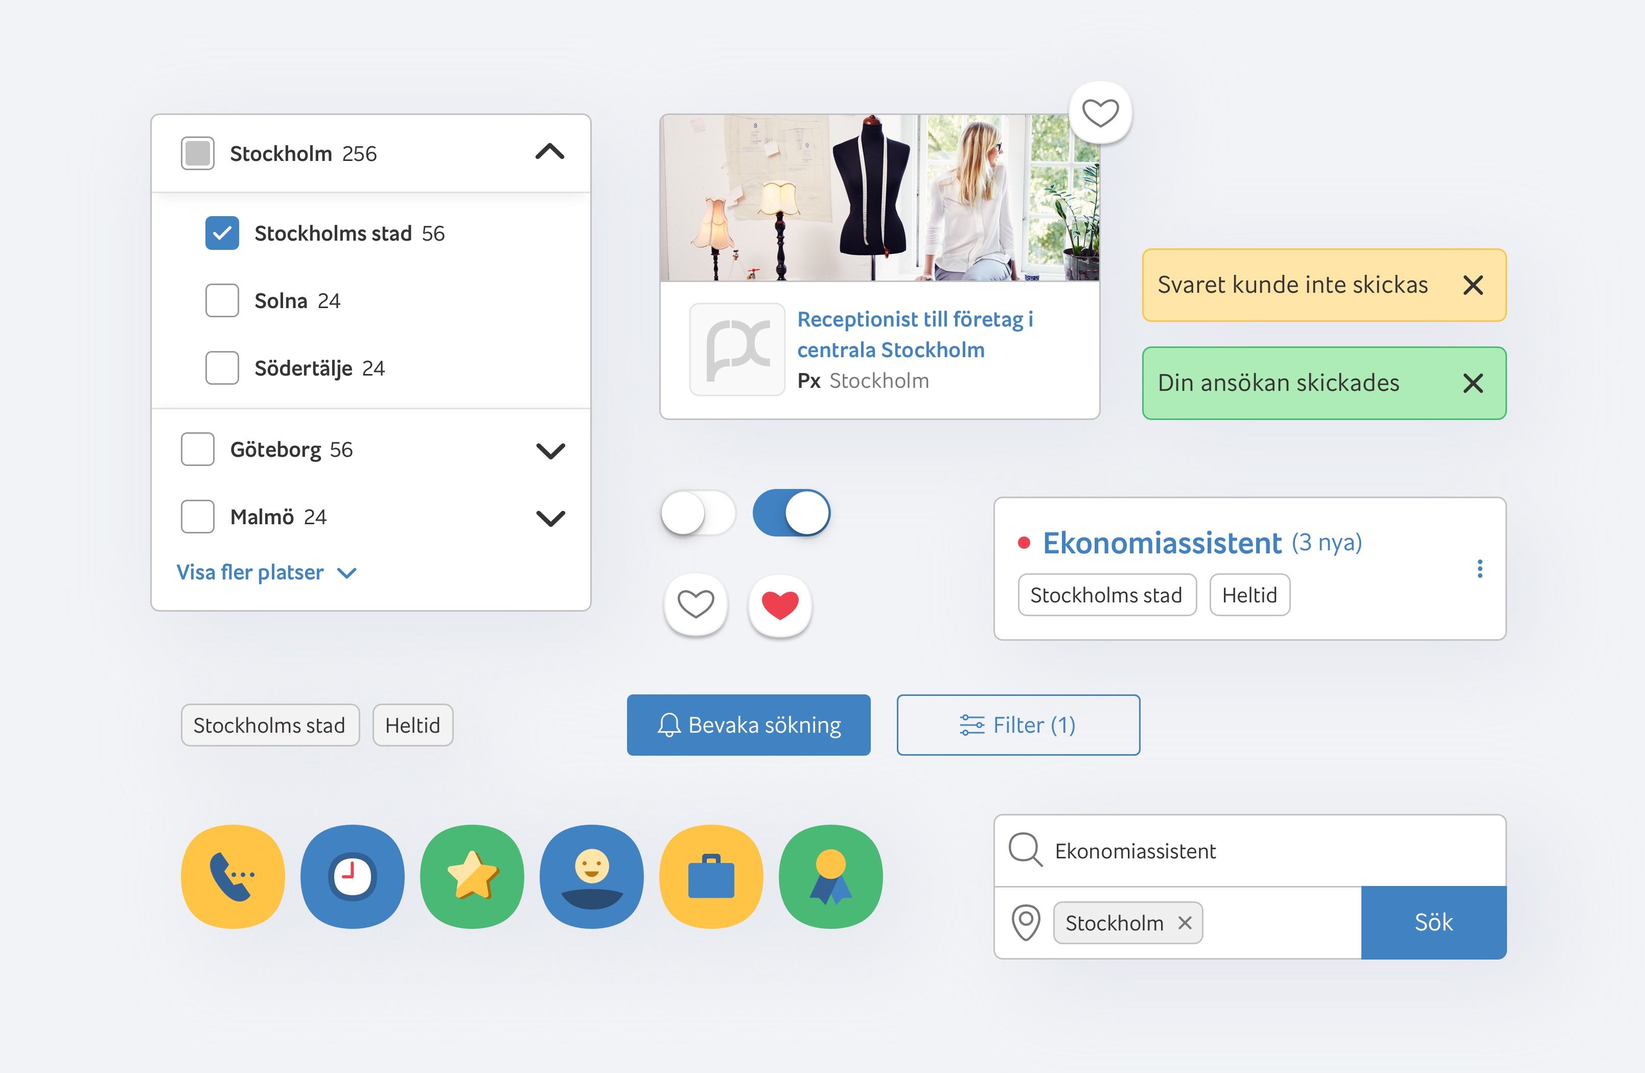Click the empty outline heart button below toggles
The width and height of the screenshot is (1645, 1073).
[696, 604]
